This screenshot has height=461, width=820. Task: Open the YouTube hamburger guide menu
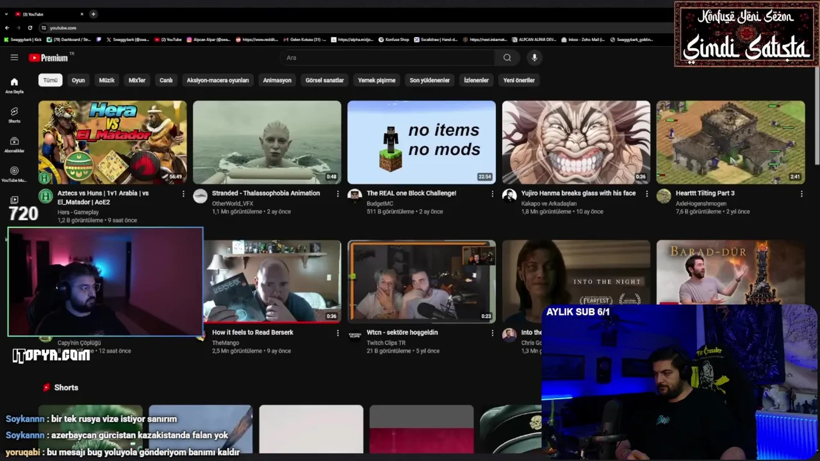tap(14, 58)
